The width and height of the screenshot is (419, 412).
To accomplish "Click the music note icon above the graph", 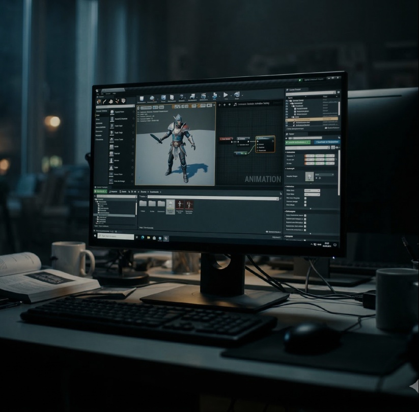I will [x=235, y=104].
